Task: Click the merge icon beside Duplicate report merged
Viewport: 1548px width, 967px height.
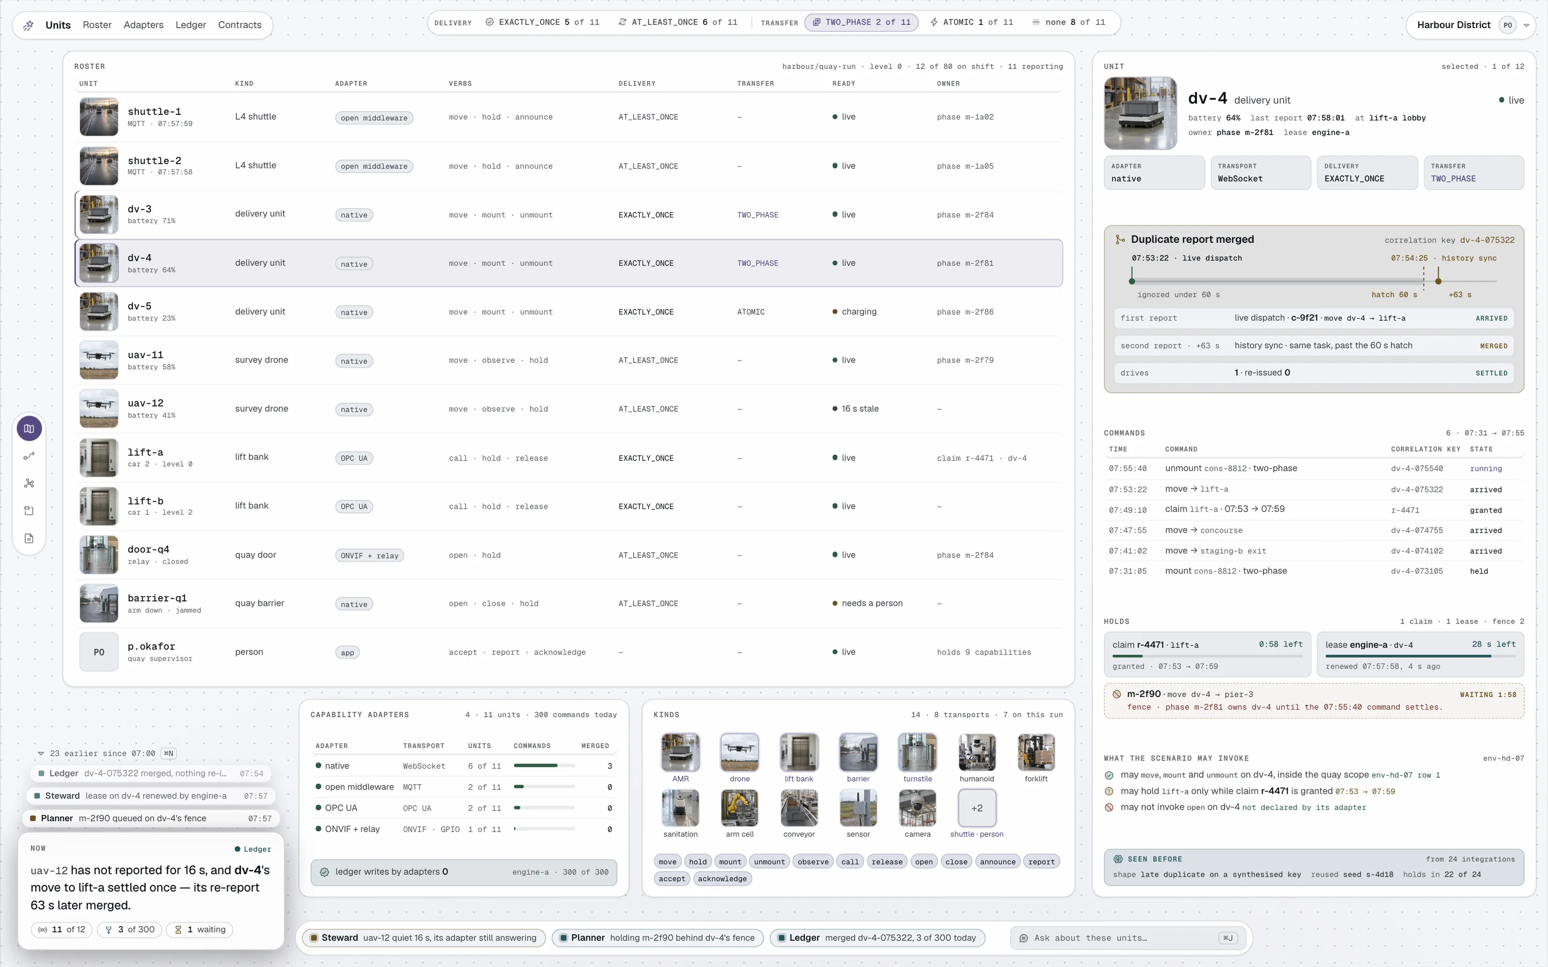Action: [1120, 239]
